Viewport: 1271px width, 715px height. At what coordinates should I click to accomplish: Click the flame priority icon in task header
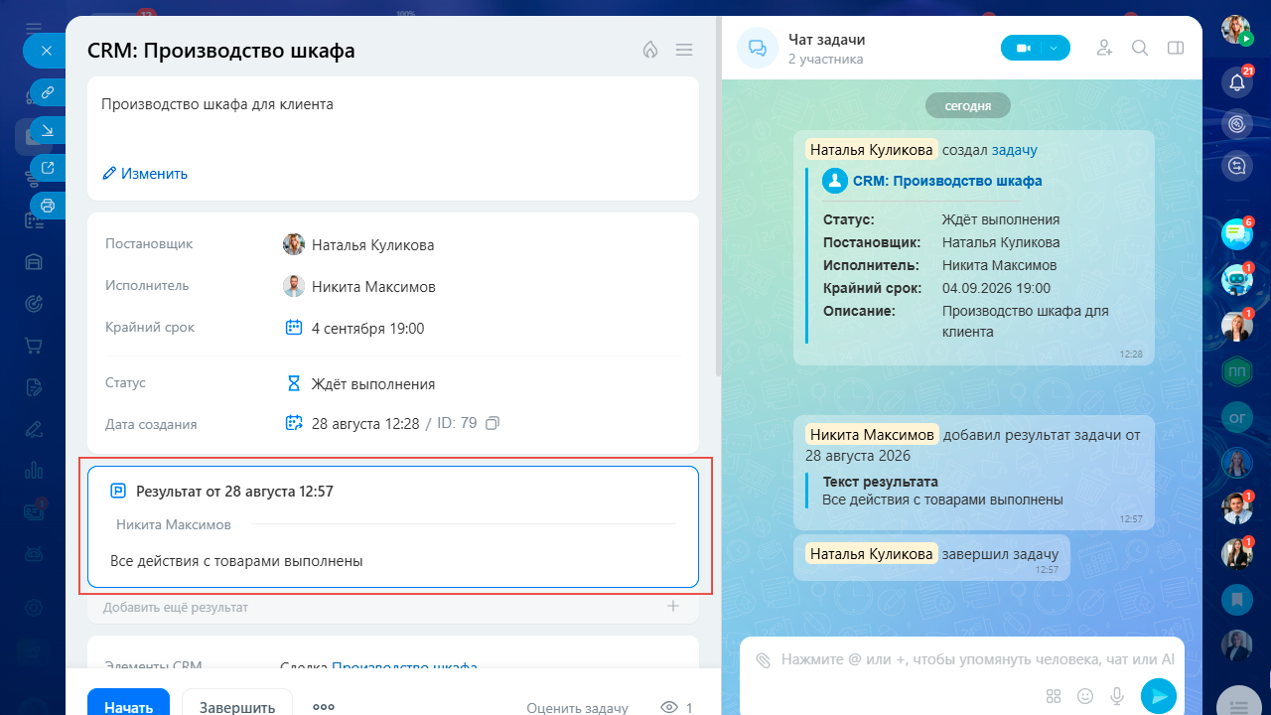coord(650,50)
